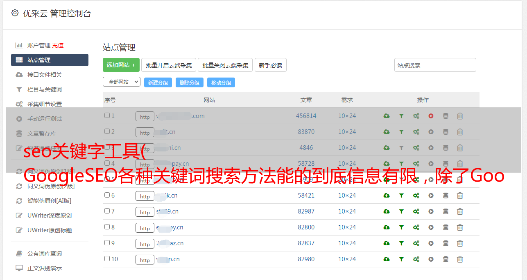Go to 栏目与关键词 in the sidebar

(45, 89)
